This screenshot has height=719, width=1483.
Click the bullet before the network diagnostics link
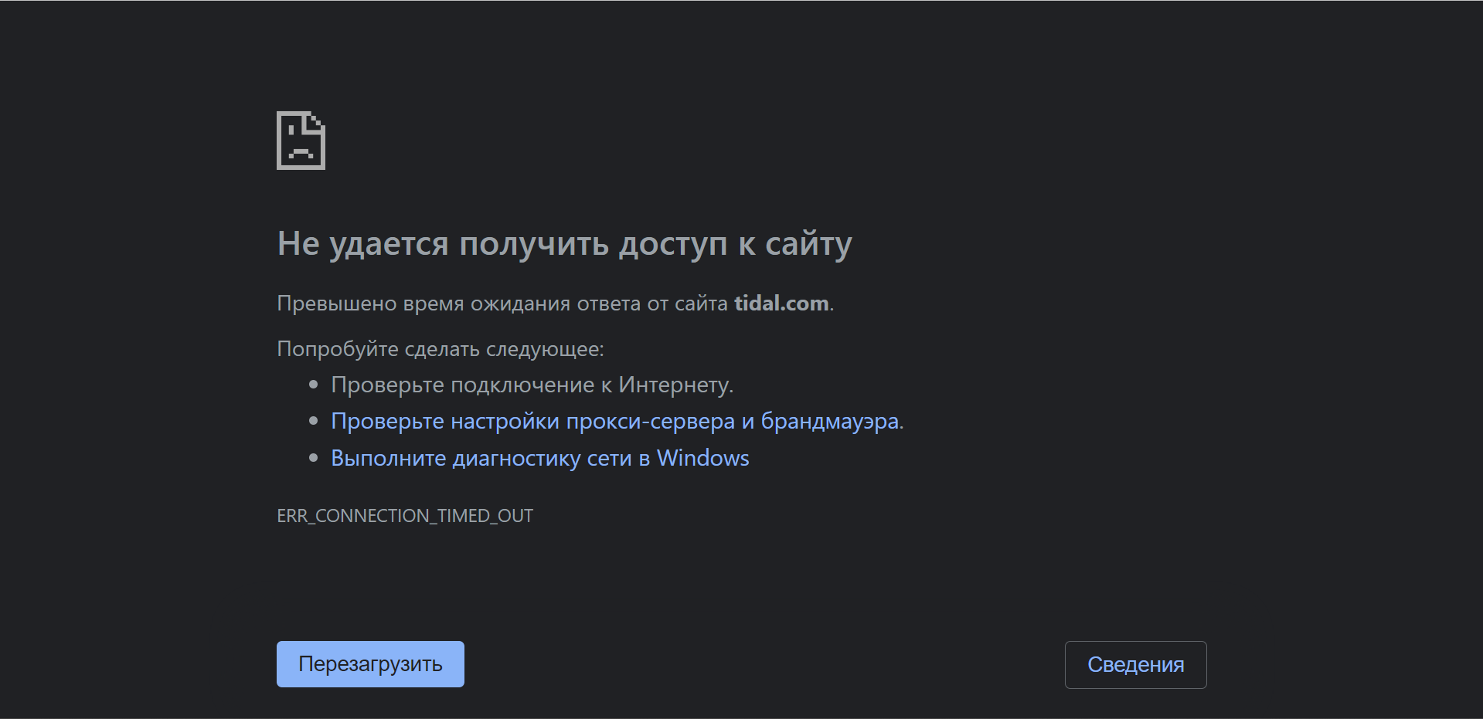point(313,458)
